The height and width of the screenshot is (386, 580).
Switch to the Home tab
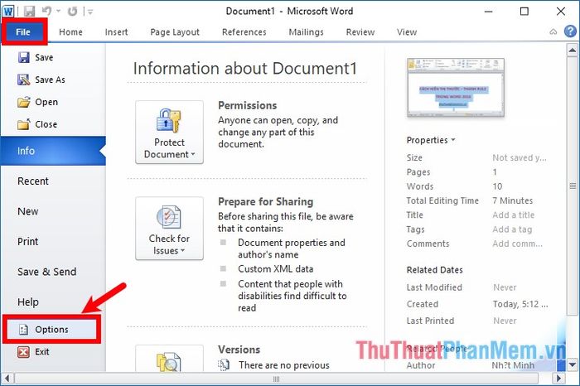click(x=70, y=32)
